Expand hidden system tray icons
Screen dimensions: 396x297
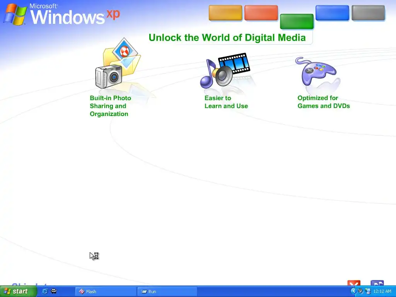coord(353,291)
